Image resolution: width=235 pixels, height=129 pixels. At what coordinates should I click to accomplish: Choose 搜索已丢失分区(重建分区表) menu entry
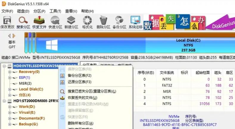(92, 91)
